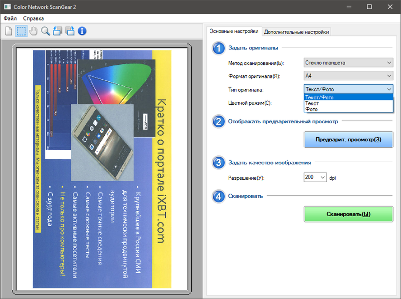This screenshot has height=299, width=401.
Task: Expand the Метод сканирования dropdown
Action: pyautogui.click(x=349, y=62)
